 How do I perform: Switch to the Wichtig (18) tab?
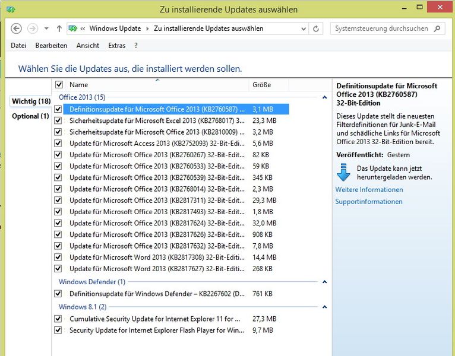click(31, 101)
